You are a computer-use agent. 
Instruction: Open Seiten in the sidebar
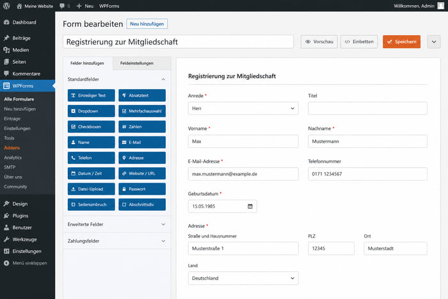[x=28, y=61]
